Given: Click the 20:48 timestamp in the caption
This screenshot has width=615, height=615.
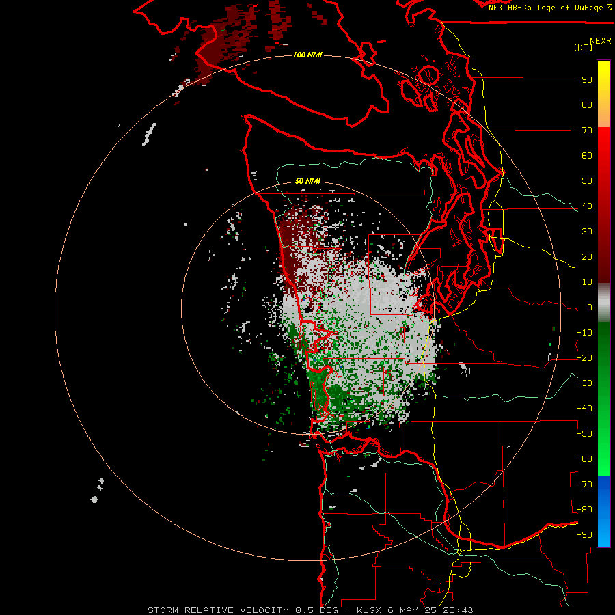Looking at the screenshot, I should coord(458,610).
